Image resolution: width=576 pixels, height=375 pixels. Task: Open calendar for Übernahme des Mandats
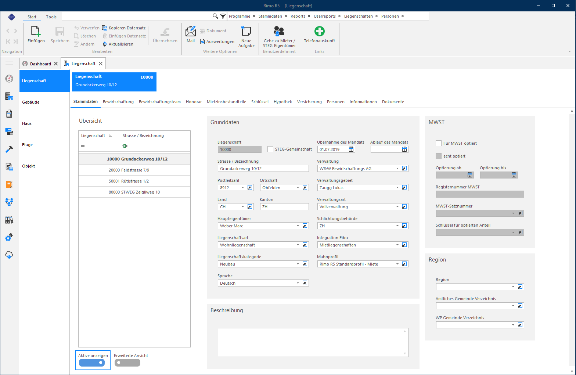[351, 149]
